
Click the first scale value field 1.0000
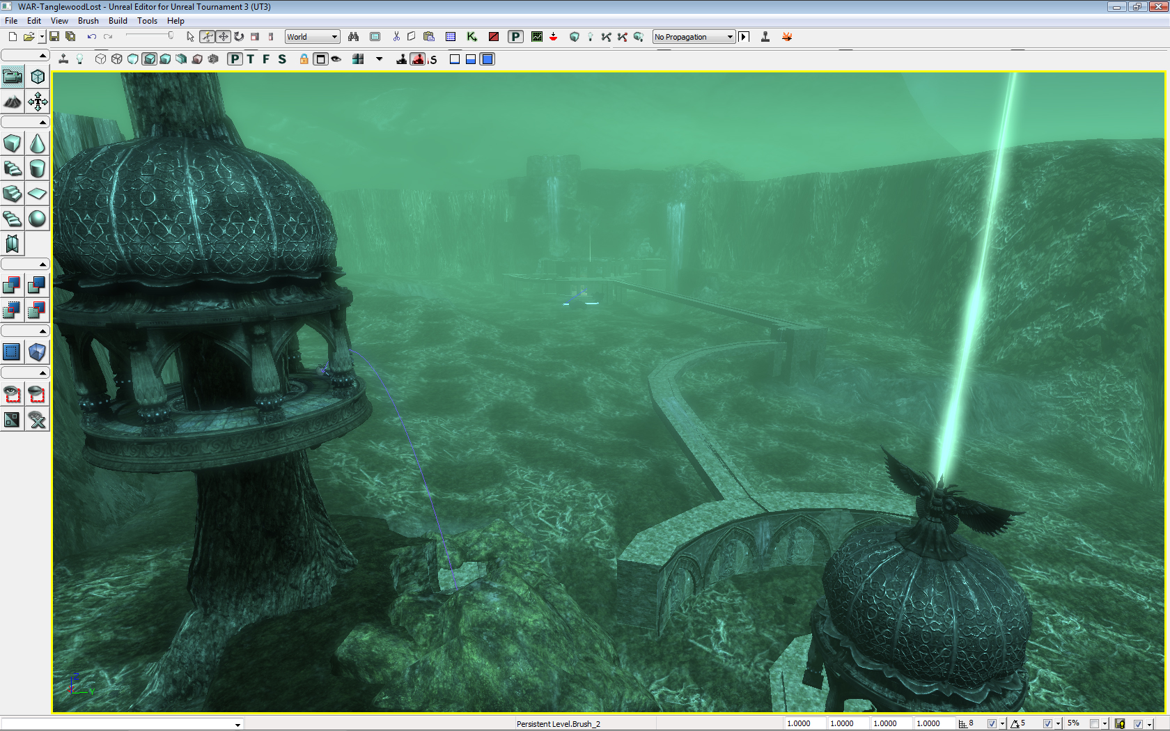pos(804,723)
